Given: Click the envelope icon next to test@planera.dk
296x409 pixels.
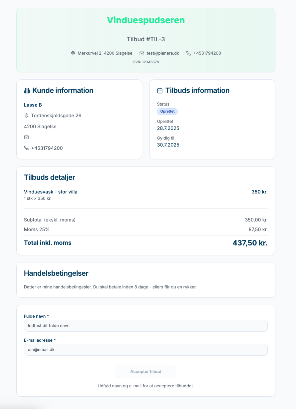Looking at the screenshot, I should pos(142,53).
